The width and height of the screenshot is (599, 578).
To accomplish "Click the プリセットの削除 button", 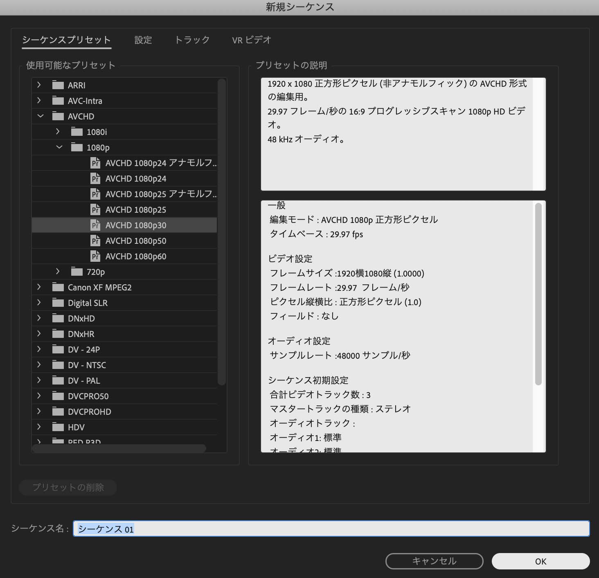I will [68, 487].
